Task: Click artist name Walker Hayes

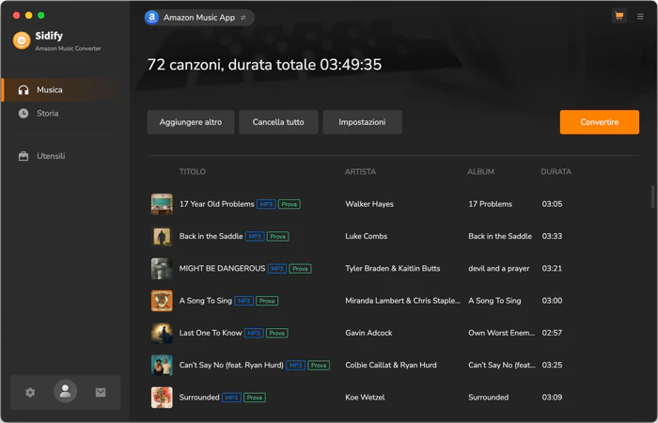Action: pyautogui.click(x=369, y=204)
